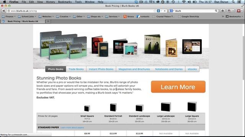Image resolution: width=245 pixels, height=137 pixels.
Task: Enter full screen with the window arrows icon
Action: pyautogui.click(x=242, y=6)
